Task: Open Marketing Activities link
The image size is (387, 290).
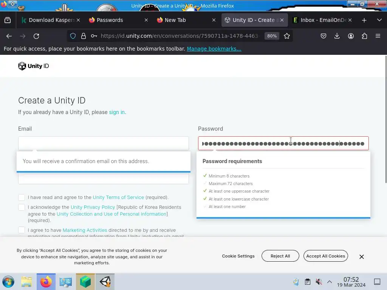Action: pyautogui.click(x=85, y=230)
